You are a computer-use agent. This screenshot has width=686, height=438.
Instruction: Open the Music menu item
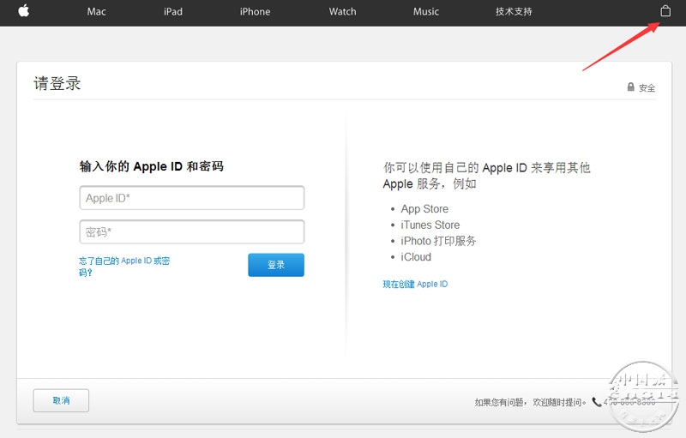click(x=426, y=12)
